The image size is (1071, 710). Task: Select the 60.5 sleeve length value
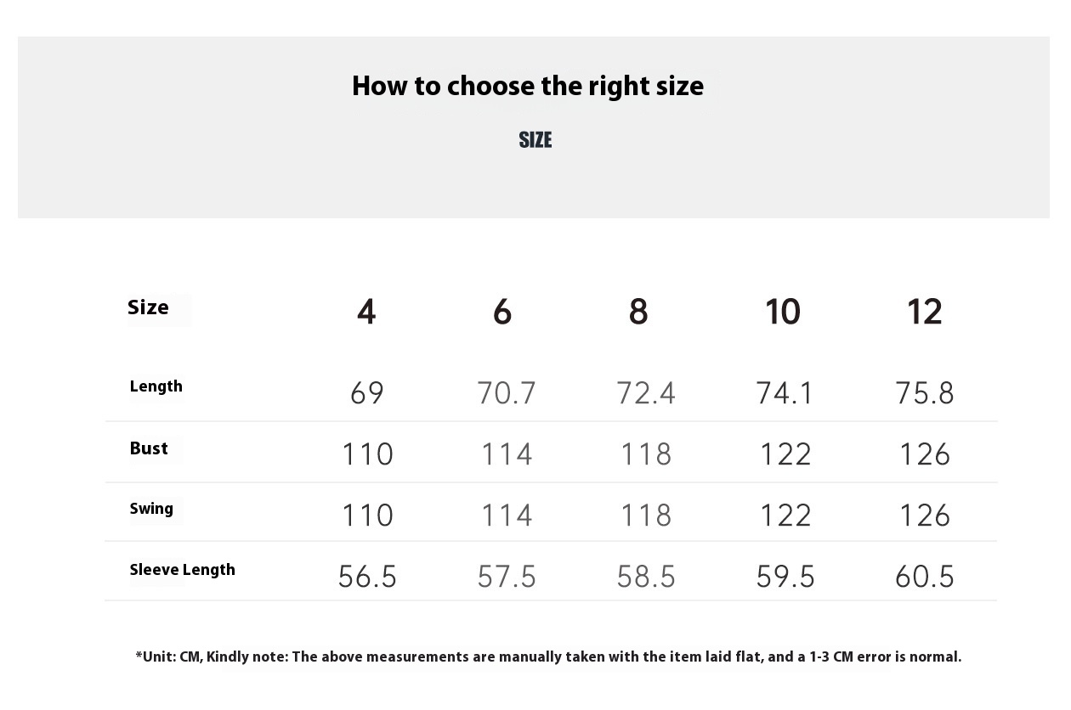925,578
